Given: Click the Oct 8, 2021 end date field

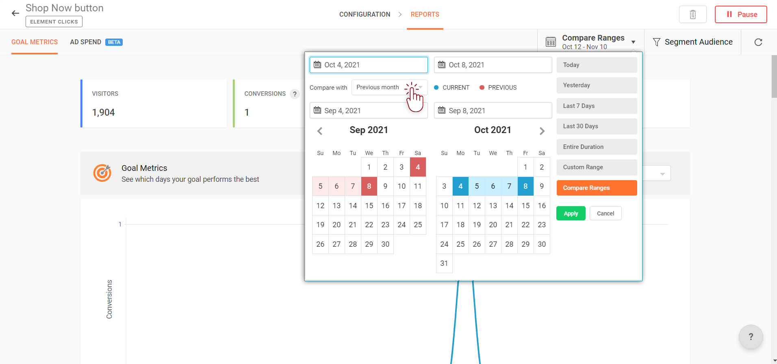Looking at the screenshot, I should (493, 65).
